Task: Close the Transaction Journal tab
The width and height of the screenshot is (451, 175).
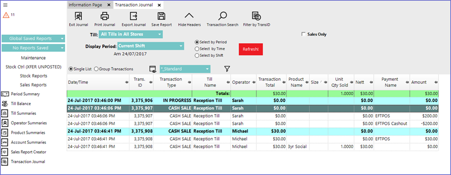Action: (159, 5)
